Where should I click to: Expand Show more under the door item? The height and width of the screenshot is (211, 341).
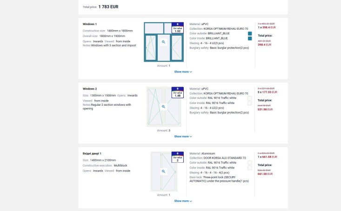[x=183, y=201]
